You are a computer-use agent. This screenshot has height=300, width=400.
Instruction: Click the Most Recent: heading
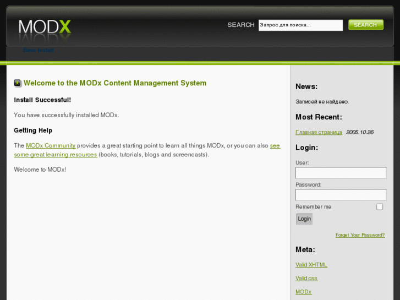click(x=319, y=117)
